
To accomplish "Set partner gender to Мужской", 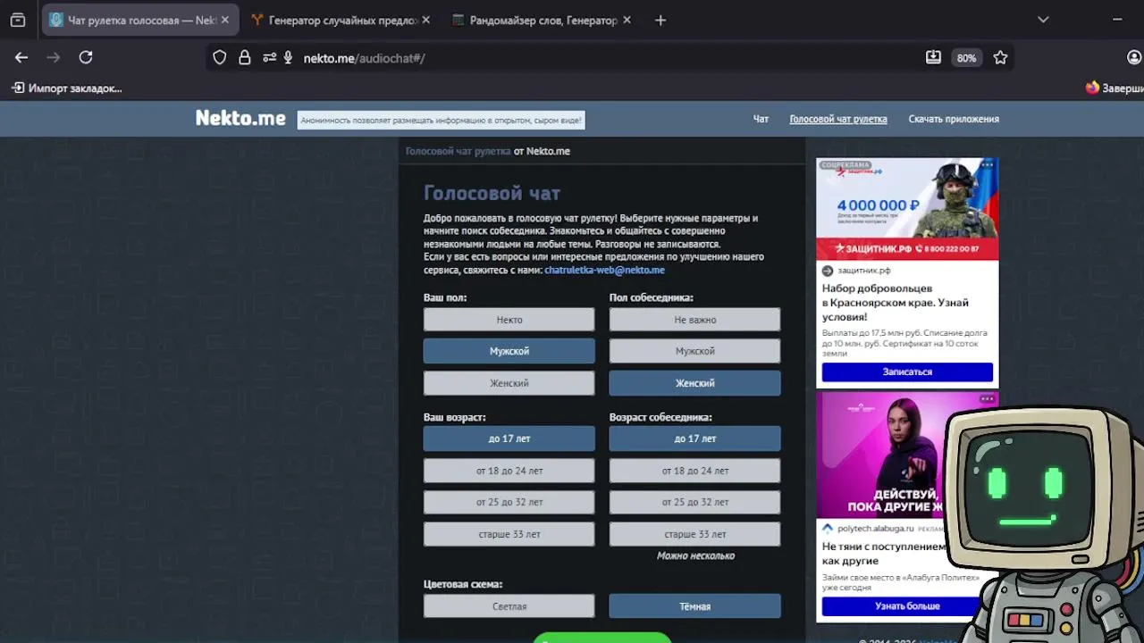I will point(694,351).
